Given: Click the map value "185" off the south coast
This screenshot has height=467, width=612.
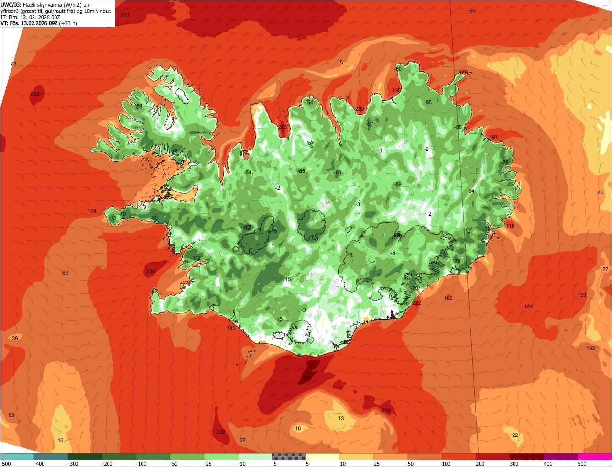Looking at the screenshot, I should [231, 328].
